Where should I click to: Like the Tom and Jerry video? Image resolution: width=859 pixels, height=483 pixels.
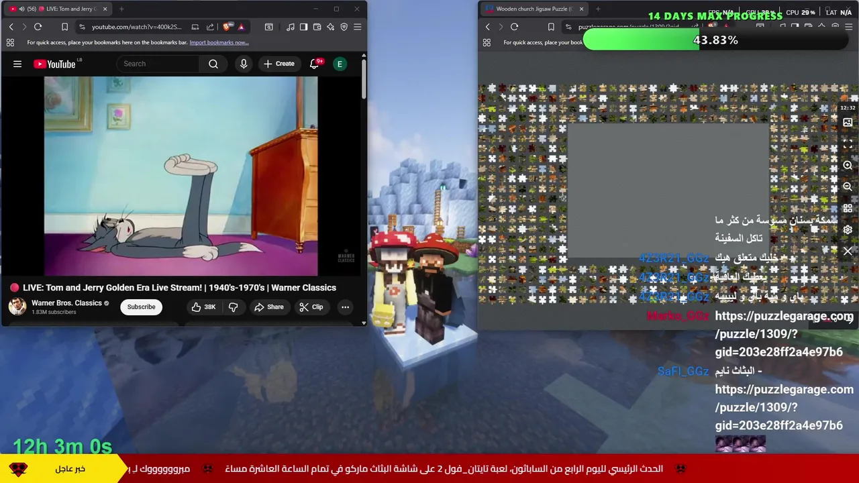pos(203,307)
